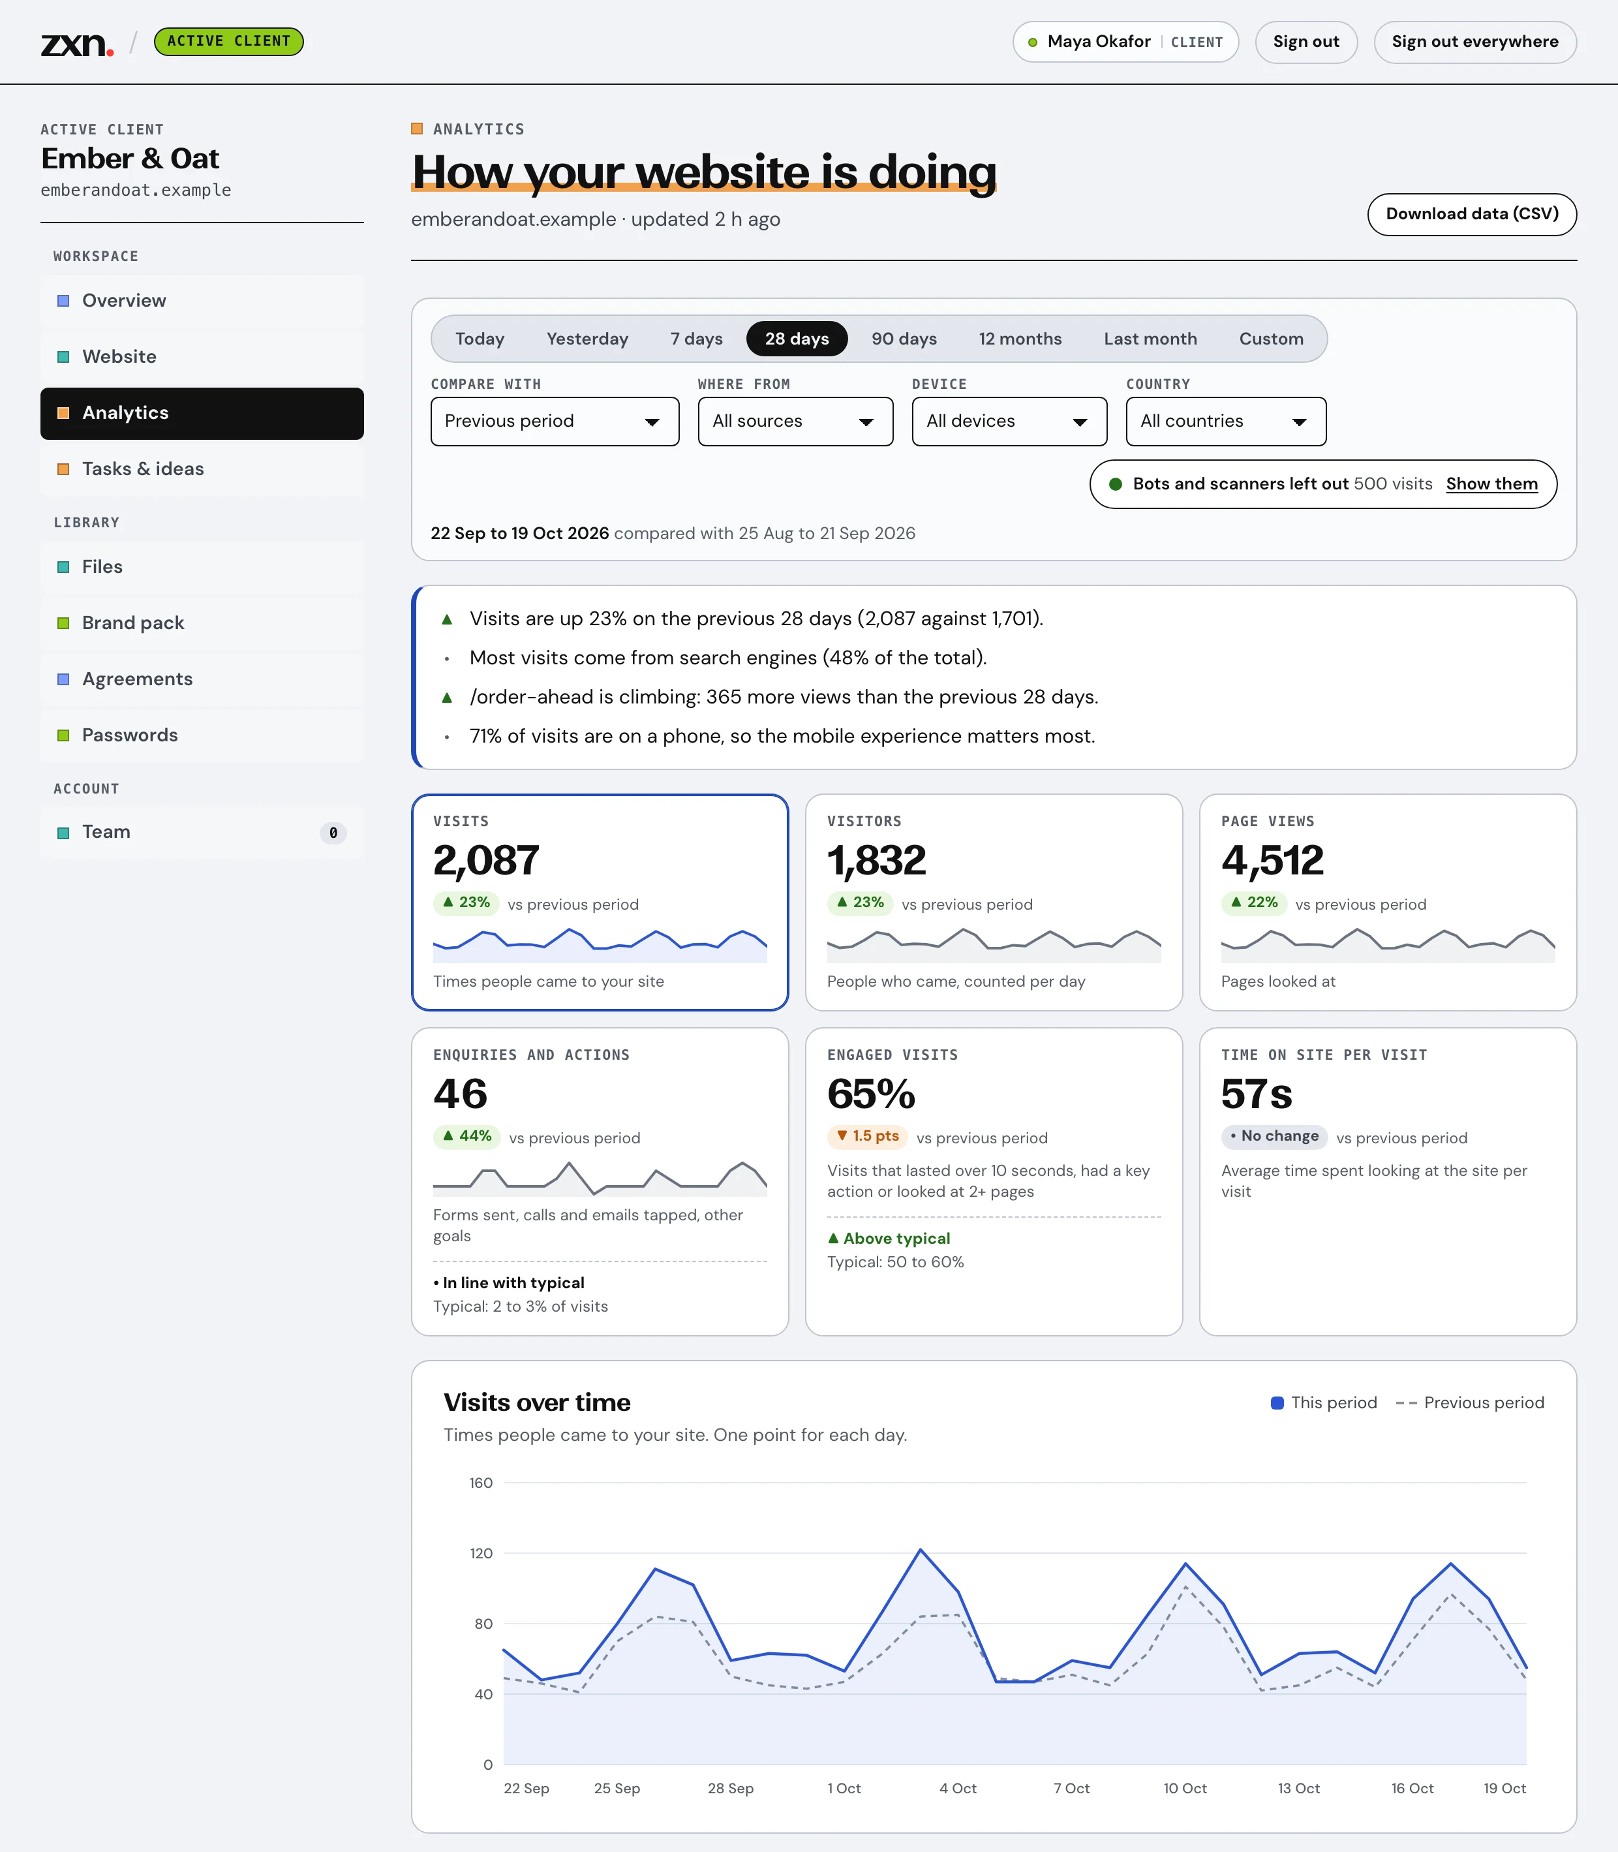Click the 44% badge in Enquiries card
This screenshot has height=1852, width=1618.
click(x=466, y=1137)
